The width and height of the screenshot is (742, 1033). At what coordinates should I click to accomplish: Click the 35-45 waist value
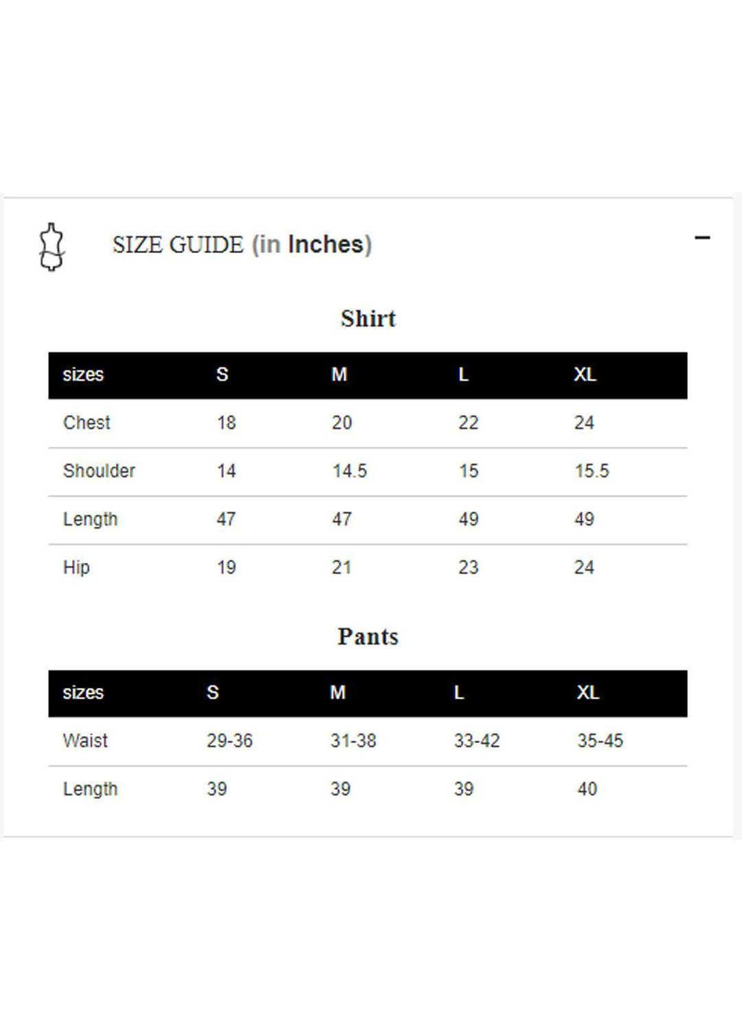point(600,741)
